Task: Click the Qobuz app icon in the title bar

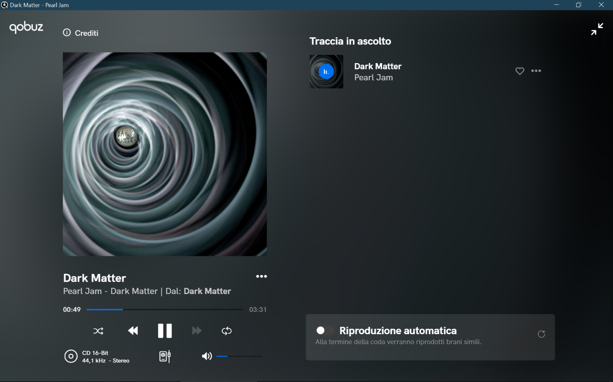Action: (5, 5)
